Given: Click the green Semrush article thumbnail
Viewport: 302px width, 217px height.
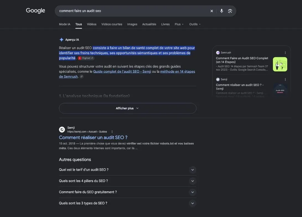Looking at the screenshot, I should pyautogui.click(x=280, y=64).
